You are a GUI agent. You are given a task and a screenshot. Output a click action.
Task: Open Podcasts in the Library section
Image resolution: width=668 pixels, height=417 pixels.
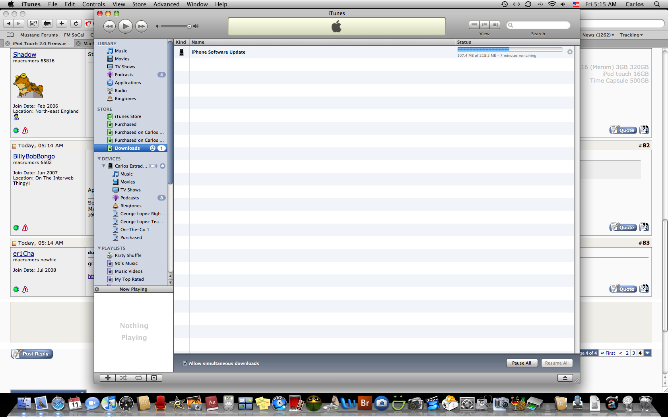coord(124,75)
